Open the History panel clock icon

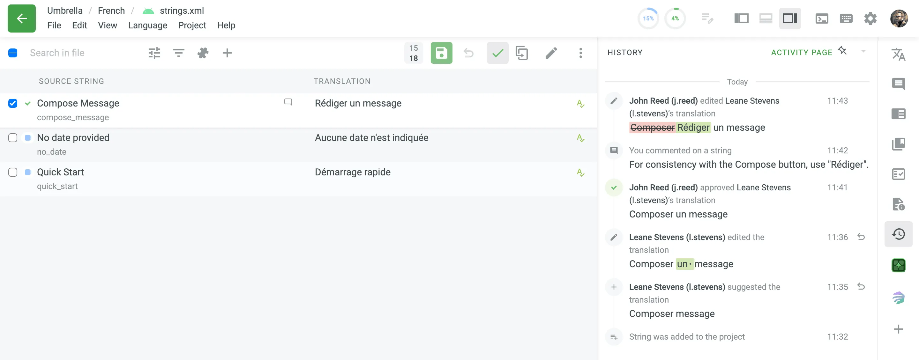(x=898, y=234)
